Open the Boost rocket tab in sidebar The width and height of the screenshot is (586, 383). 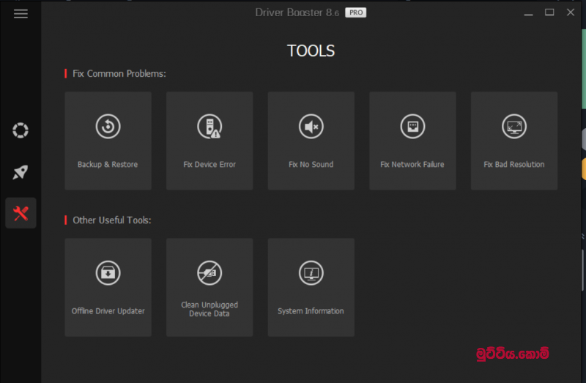21,172
